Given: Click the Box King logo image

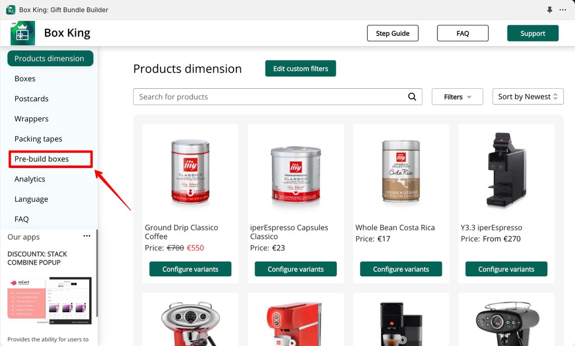Looking at the screenshot, I should click(x=22, y=33).
